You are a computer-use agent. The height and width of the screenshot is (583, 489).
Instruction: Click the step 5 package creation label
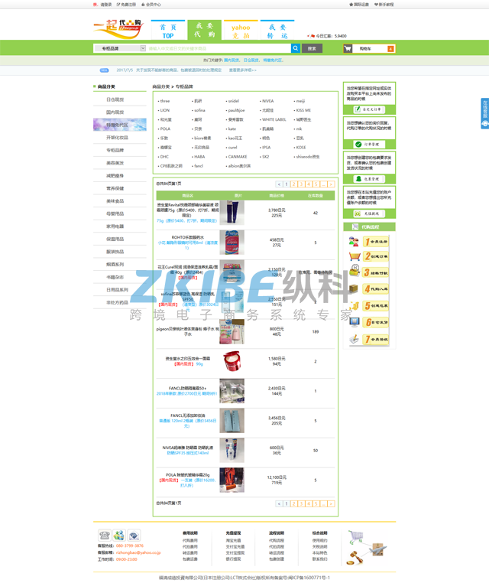pyautogui.click(x=376, y=305)
